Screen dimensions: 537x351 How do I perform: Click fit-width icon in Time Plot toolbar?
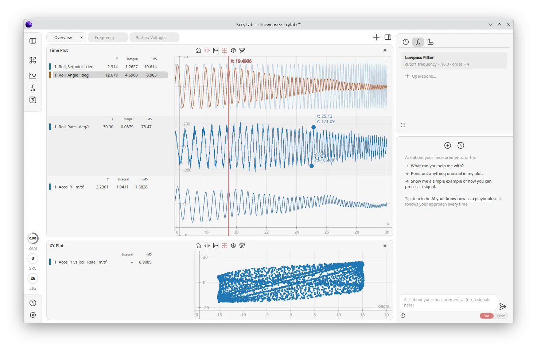click(216, 50)
